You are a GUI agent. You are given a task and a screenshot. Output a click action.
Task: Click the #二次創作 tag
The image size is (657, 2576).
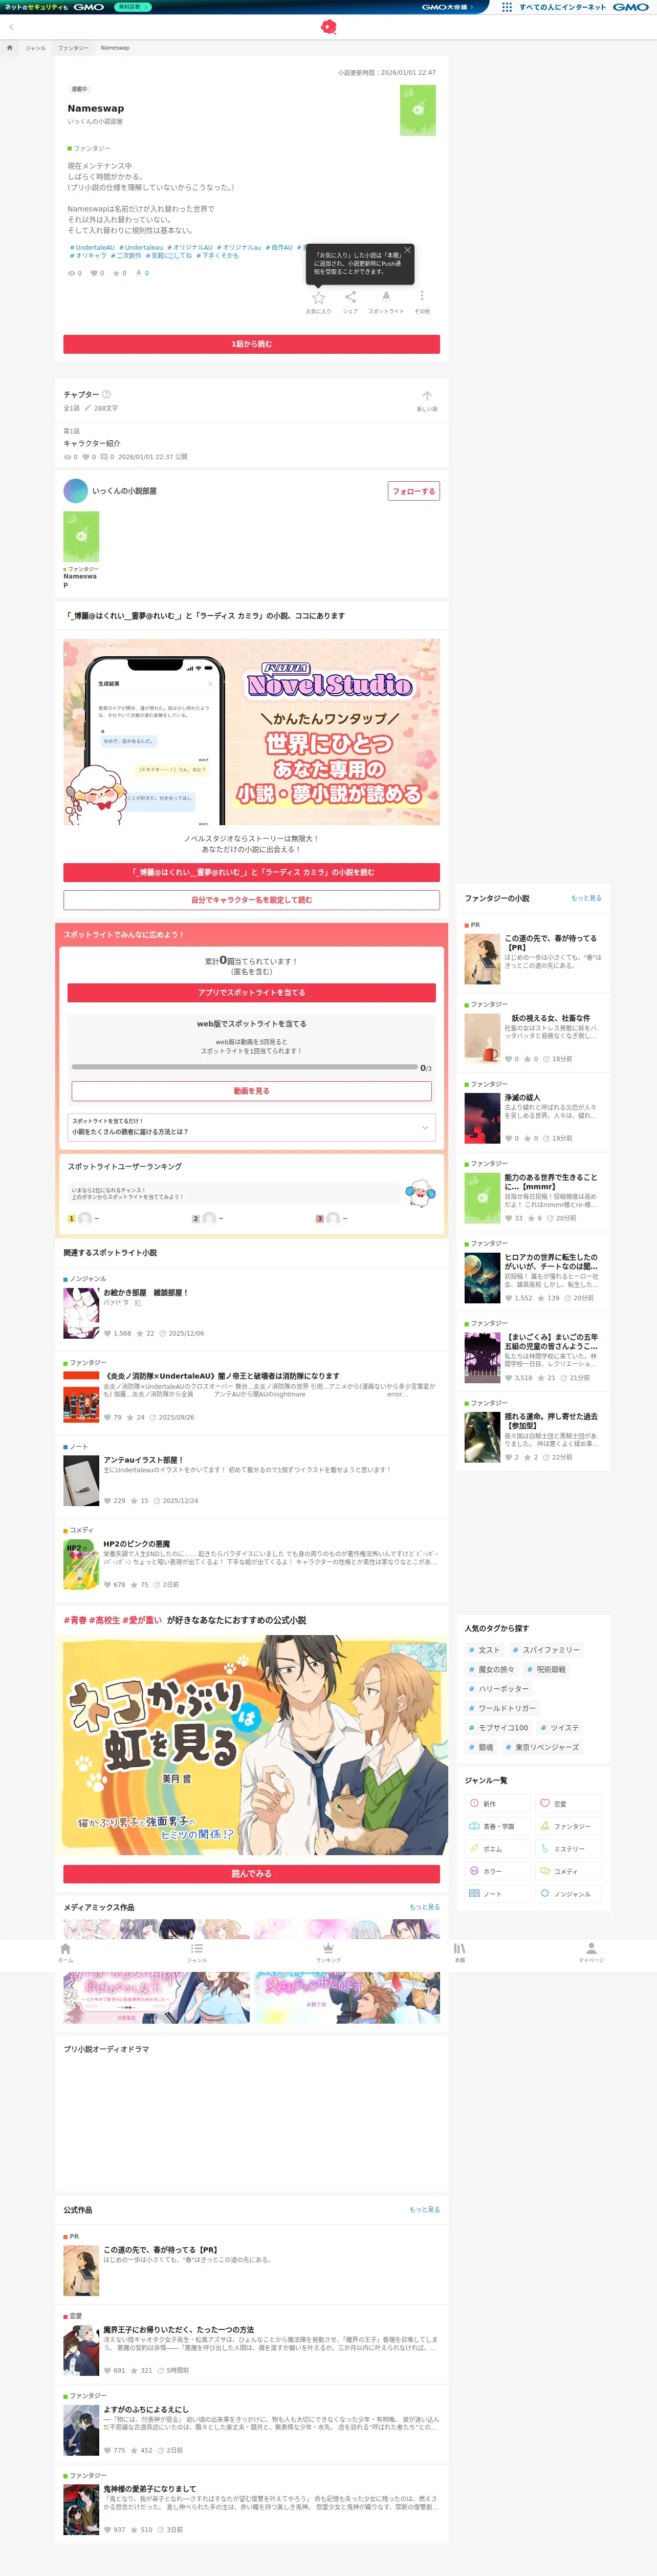[125, 256]
